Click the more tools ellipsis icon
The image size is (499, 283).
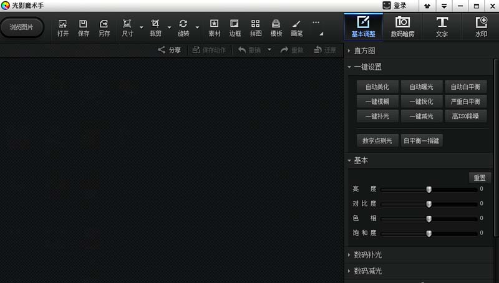316,22
